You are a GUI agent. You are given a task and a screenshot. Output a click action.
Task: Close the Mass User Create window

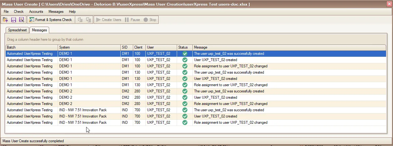389,4
